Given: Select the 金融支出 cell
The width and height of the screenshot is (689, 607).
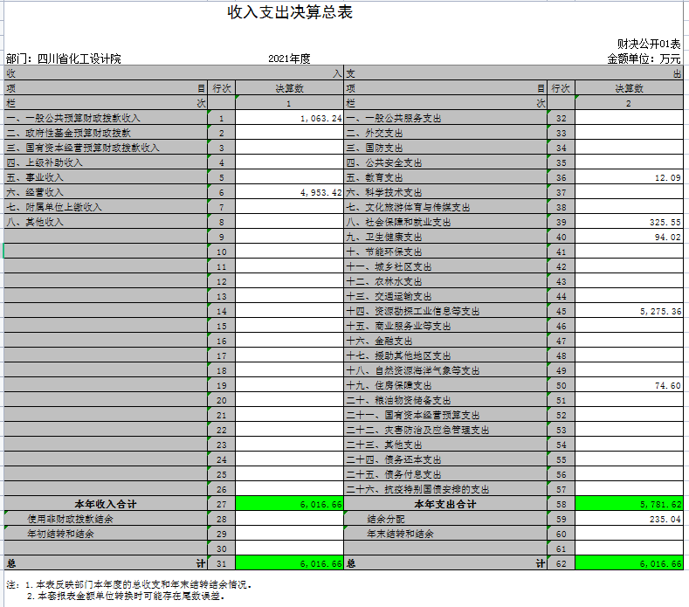Looking at the screenshot, I should coord(445,341).
